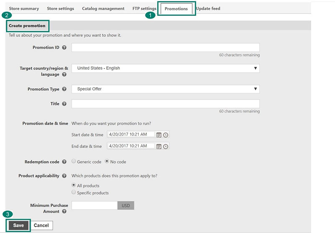Go to Update feed tab
Viewport: 335px width, 233px height.
click(208, 8)
